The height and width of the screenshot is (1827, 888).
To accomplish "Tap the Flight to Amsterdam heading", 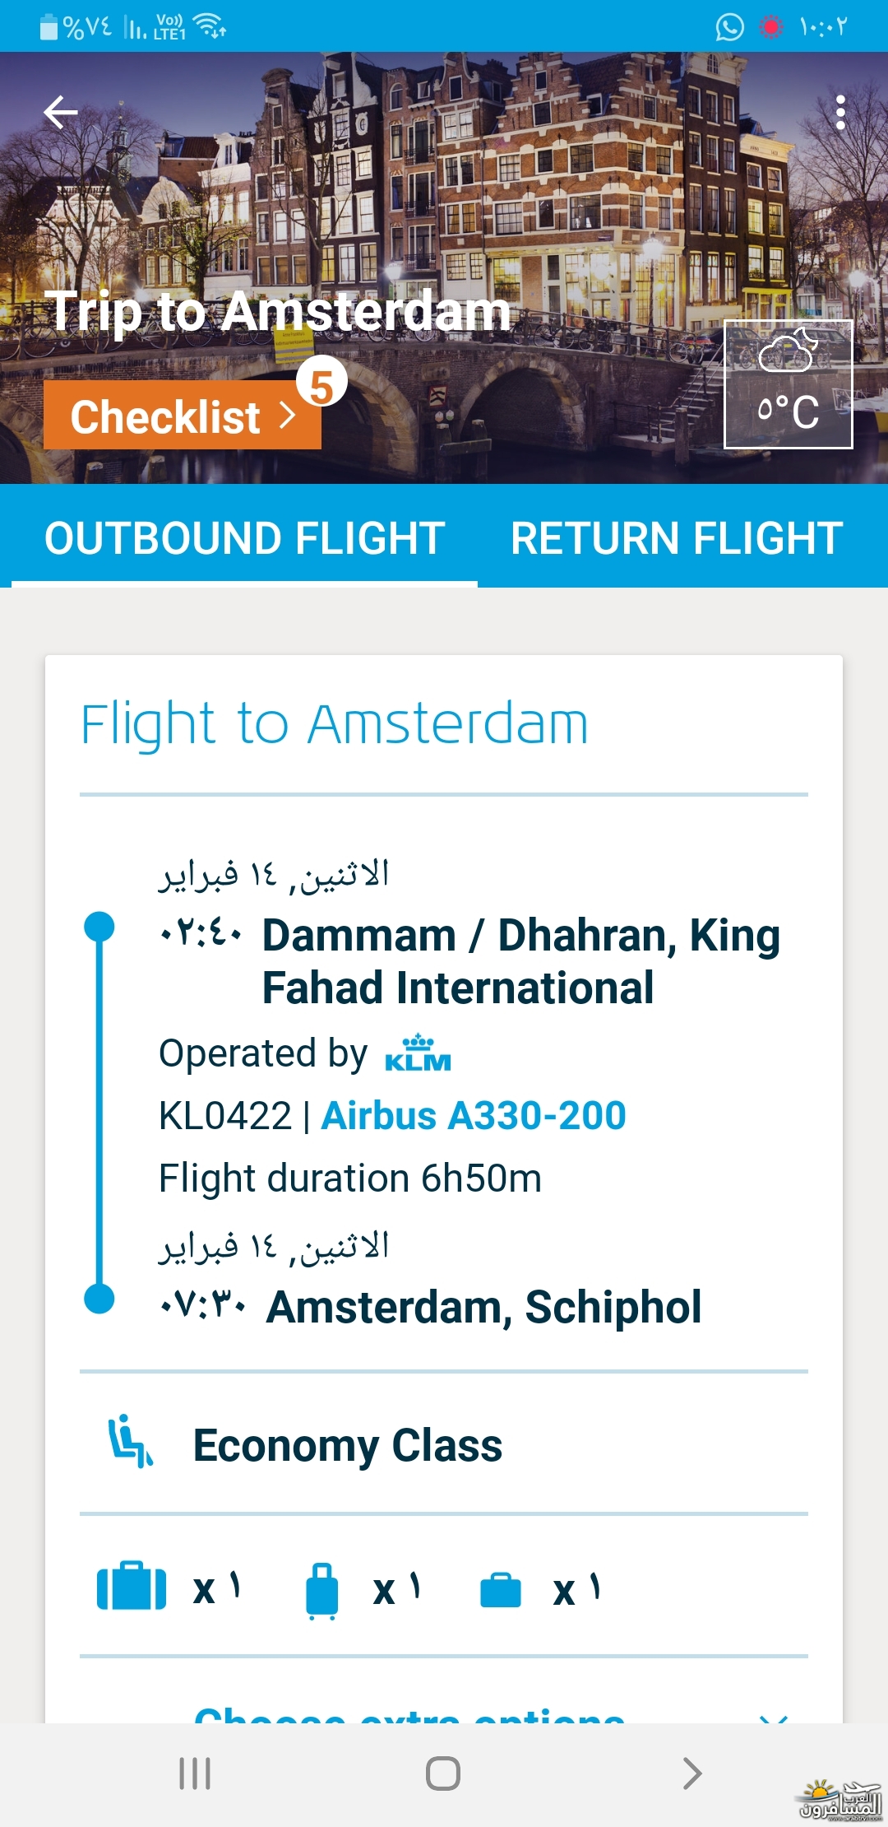I will pyautogui.click(x=335, y=724).
